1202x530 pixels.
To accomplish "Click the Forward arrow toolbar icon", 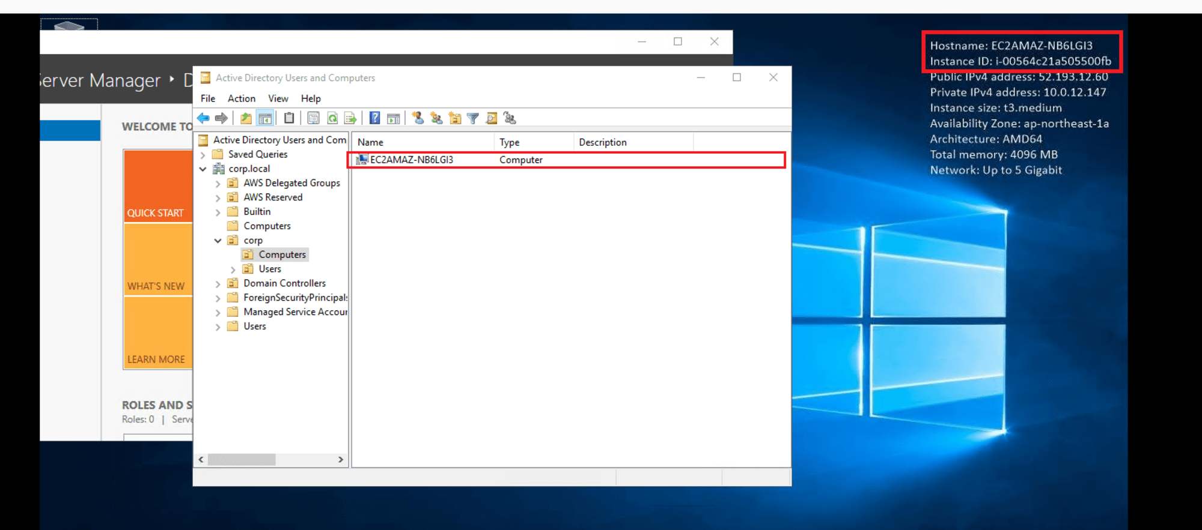I will point(221,118).
